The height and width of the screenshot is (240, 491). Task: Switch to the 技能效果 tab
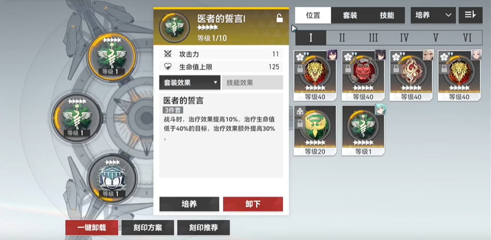pyautogui.click(x=252, y=83)
